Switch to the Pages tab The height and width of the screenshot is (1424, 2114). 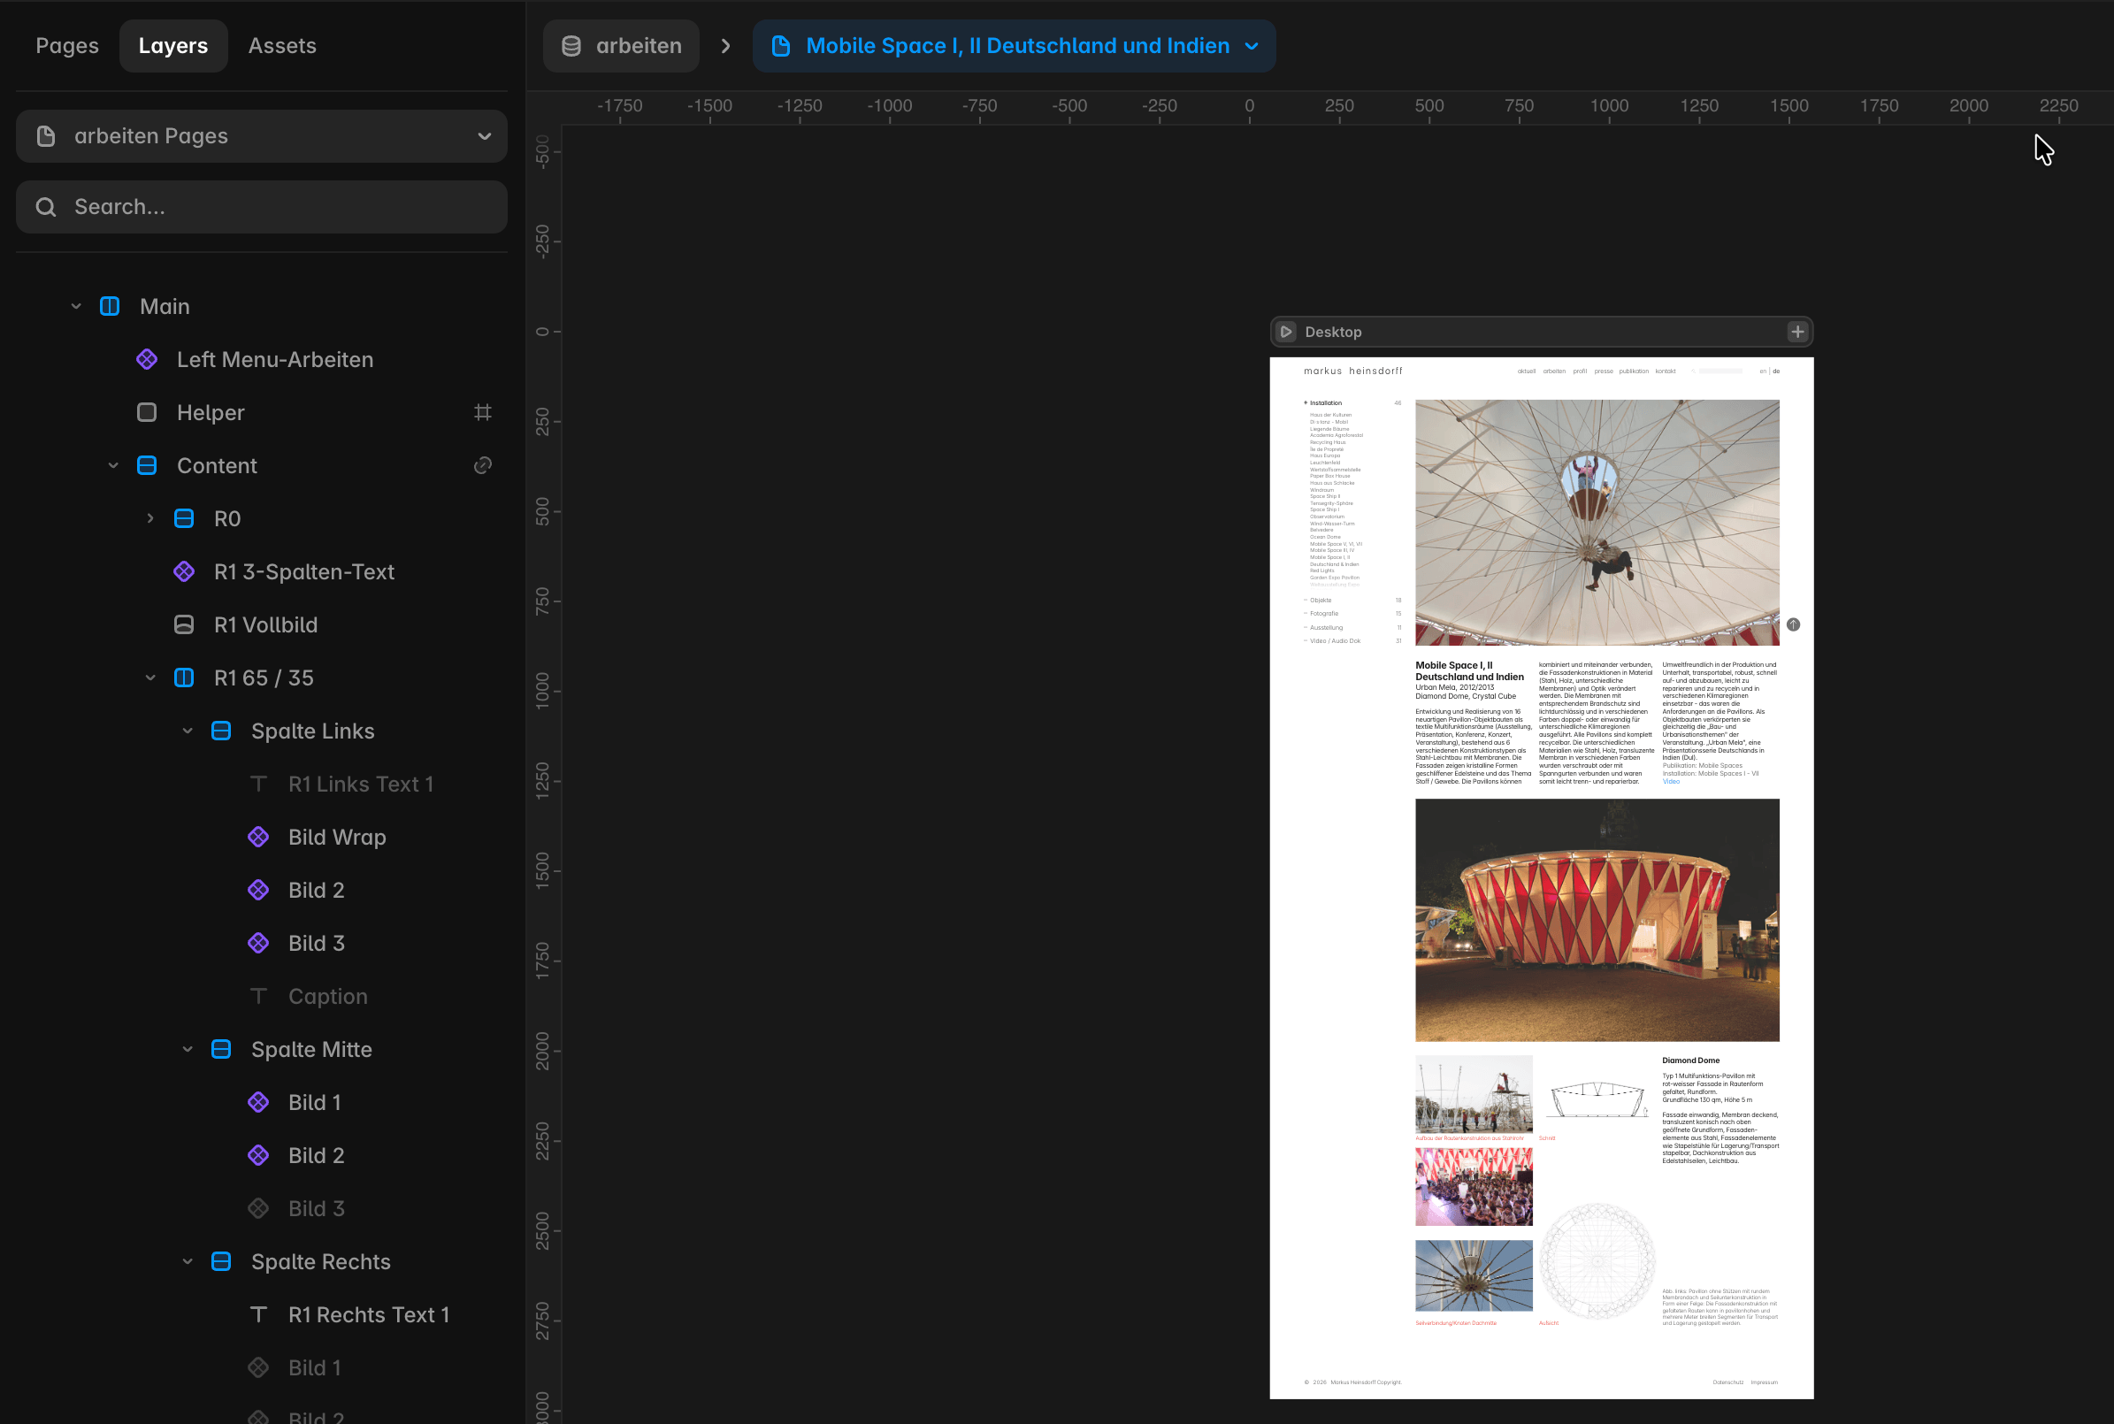(x=67, y=45)
